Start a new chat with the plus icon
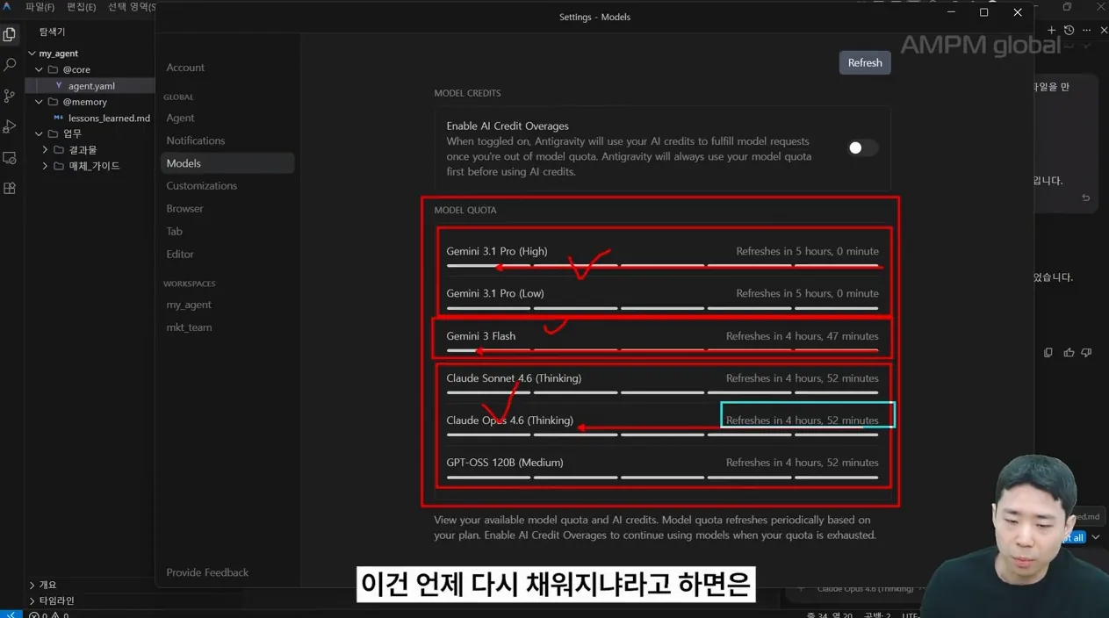The image size is (1109, 618). 1051,30
